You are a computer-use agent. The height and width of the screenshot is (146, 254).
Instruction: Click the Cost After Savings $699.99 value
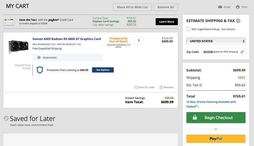point(131,25)
